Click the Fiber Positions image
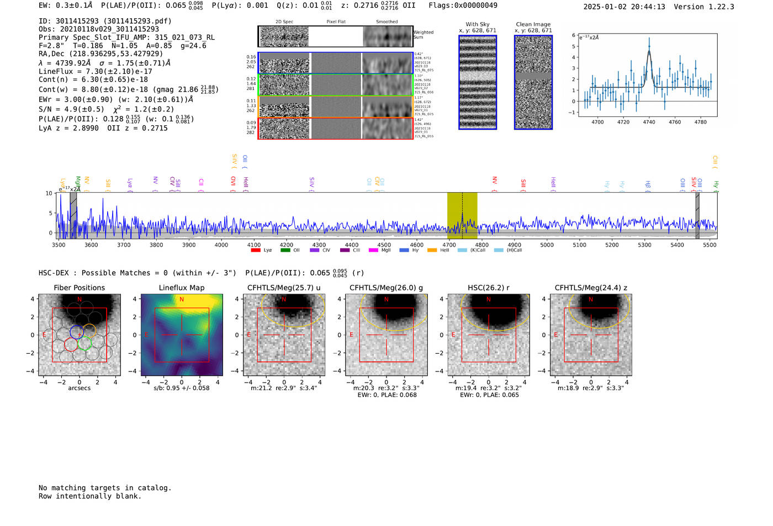This screenshot has width=773, height=526. (x=80, y=334)
